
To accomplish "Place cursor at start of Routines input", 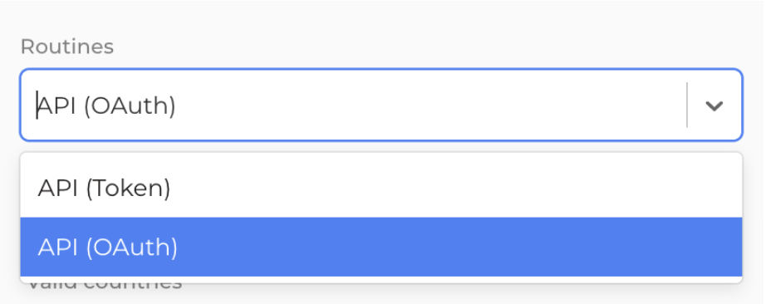I will tap(37, 105).
